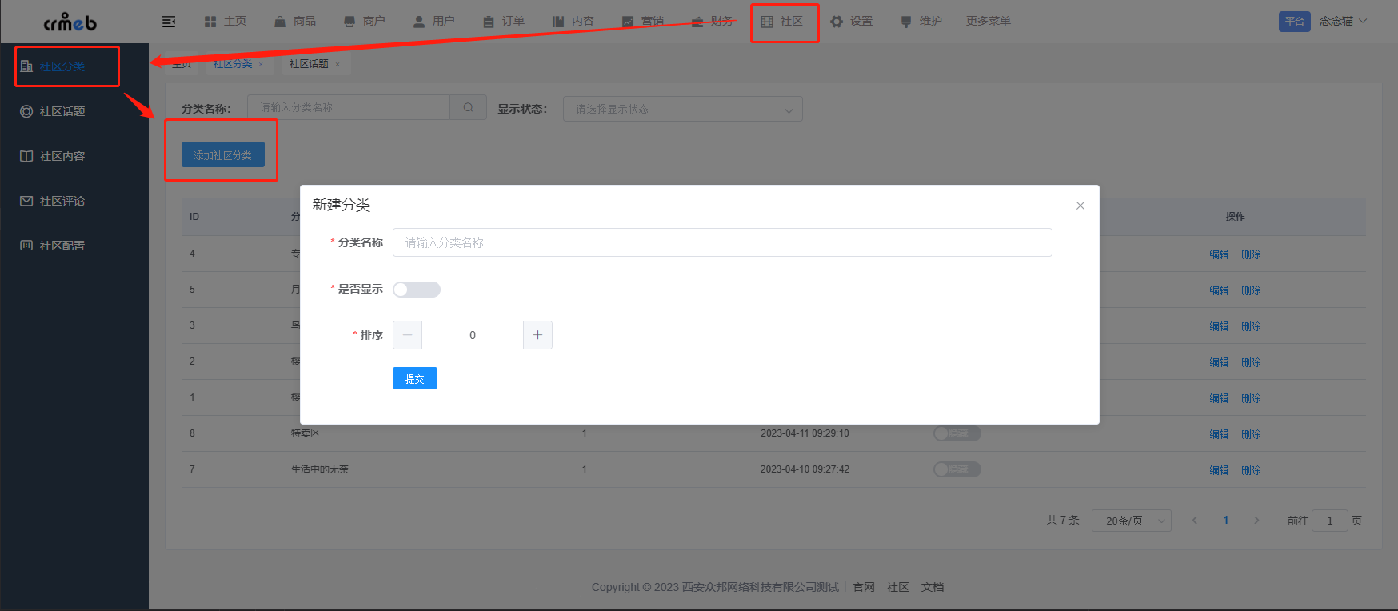
Task: Close the 新建分类 dialog with X
Action: (x=1080, y=206)
